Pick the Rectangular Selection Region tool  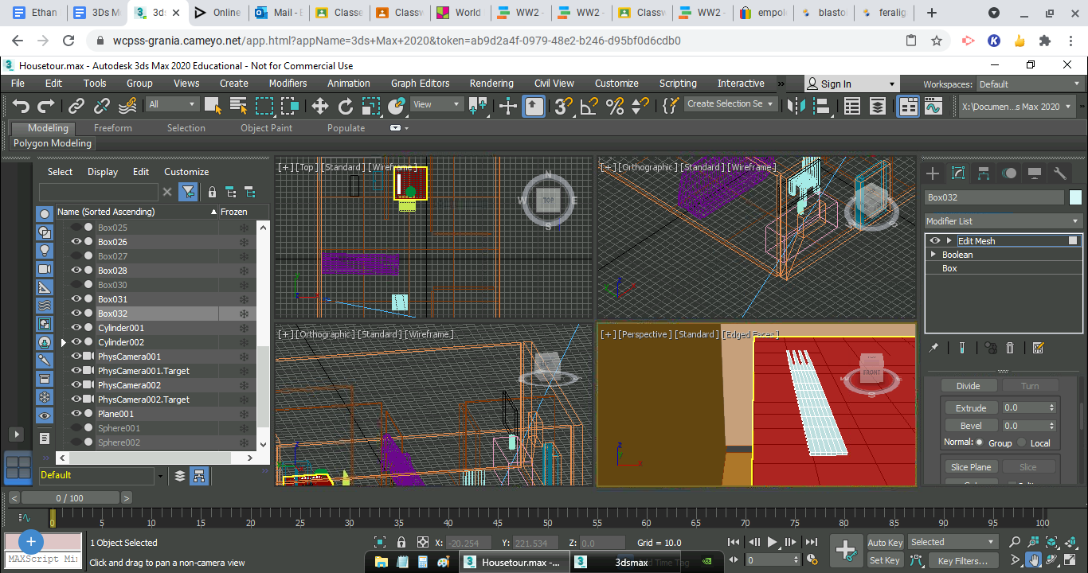point(264,105)
